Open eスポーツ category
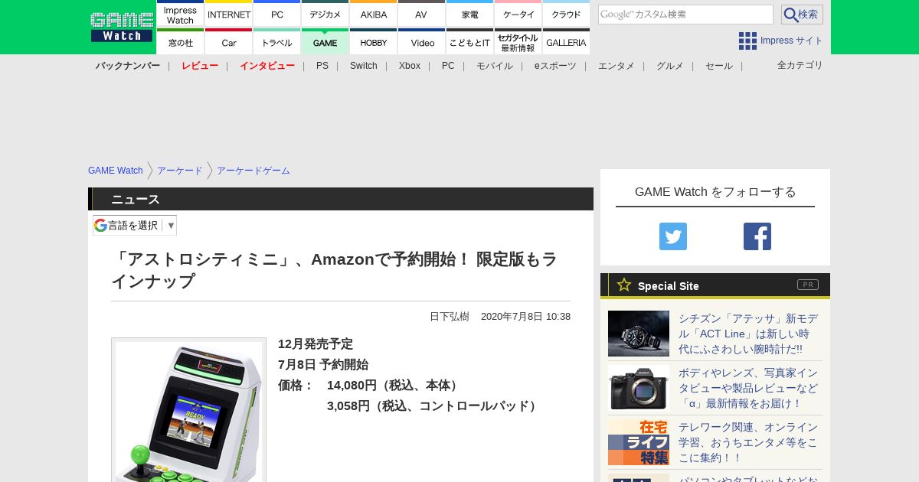Viewport: 919px width, 482px height. tap(555, 66)
